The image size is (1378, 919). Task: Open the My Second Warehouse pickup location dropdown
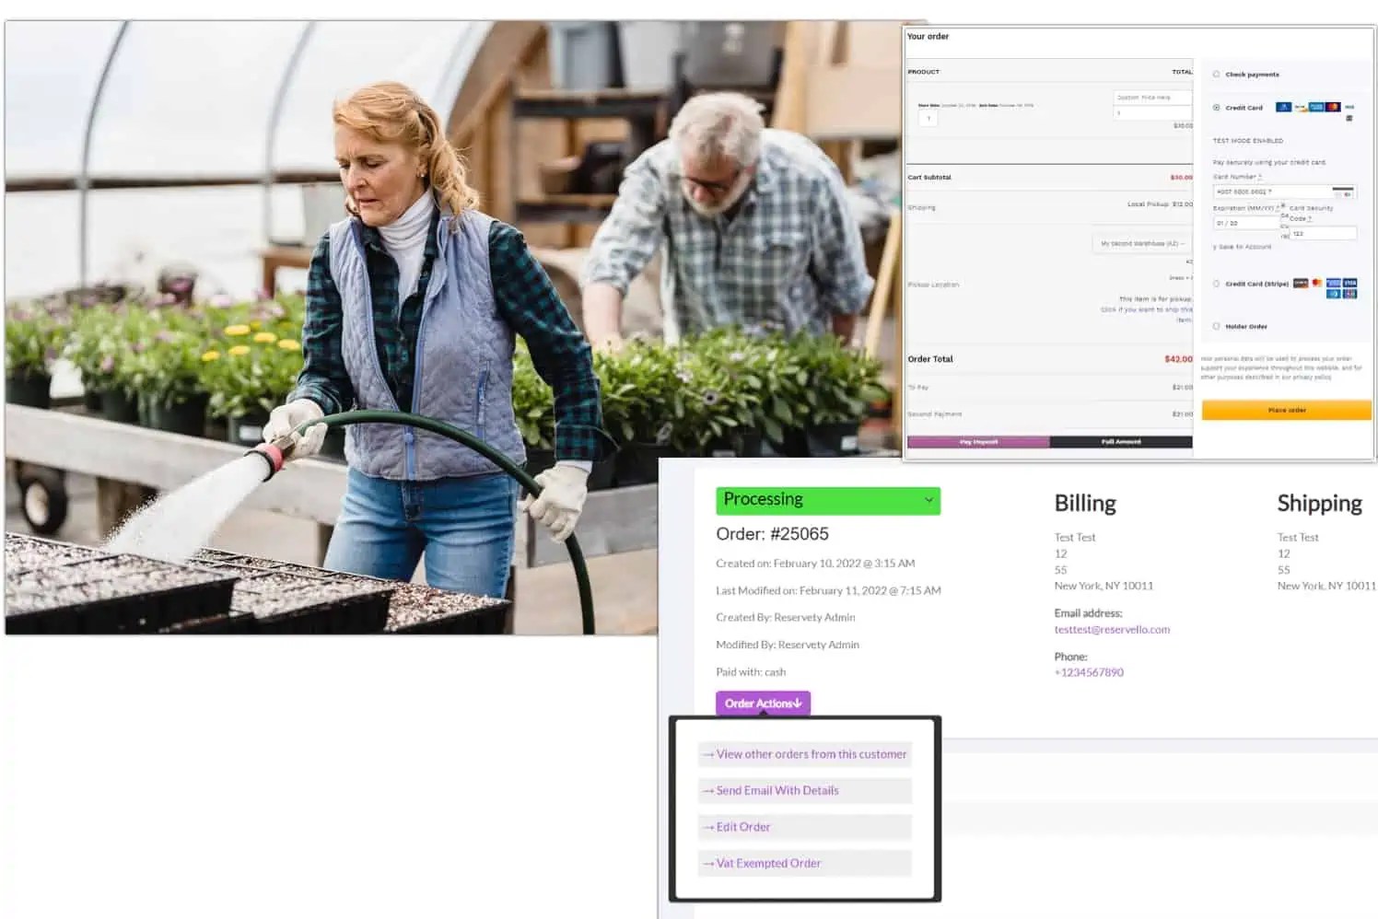click(1140, 242)
